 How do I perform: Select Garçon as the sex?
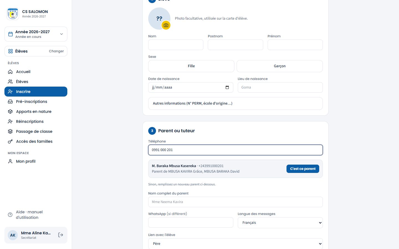(280, 66)
